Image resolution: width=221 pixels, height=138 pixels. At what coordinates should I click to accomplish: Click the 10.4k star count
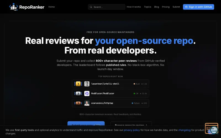tap(143, 94)
